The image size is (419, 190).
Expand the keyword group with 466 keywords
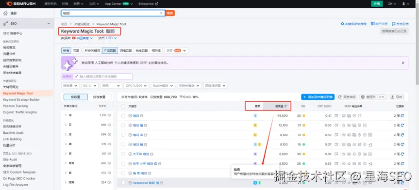66,163
